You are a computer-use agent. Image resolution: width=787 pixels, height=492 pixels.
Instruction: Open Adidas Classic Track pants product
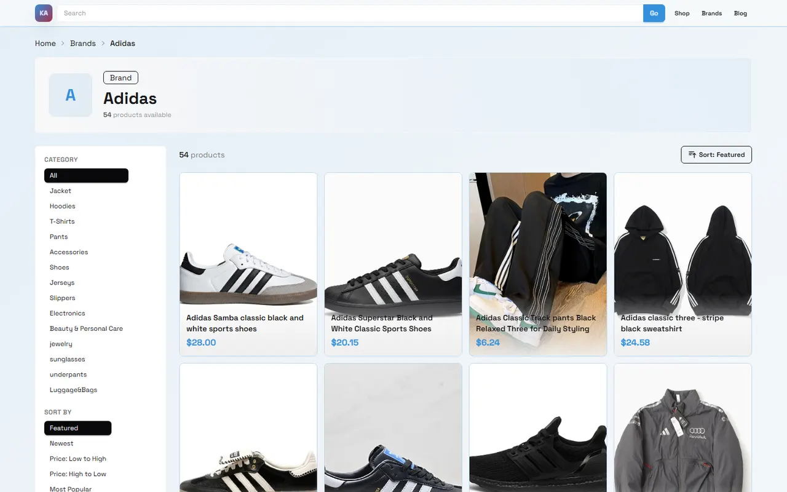pos(538,264)
